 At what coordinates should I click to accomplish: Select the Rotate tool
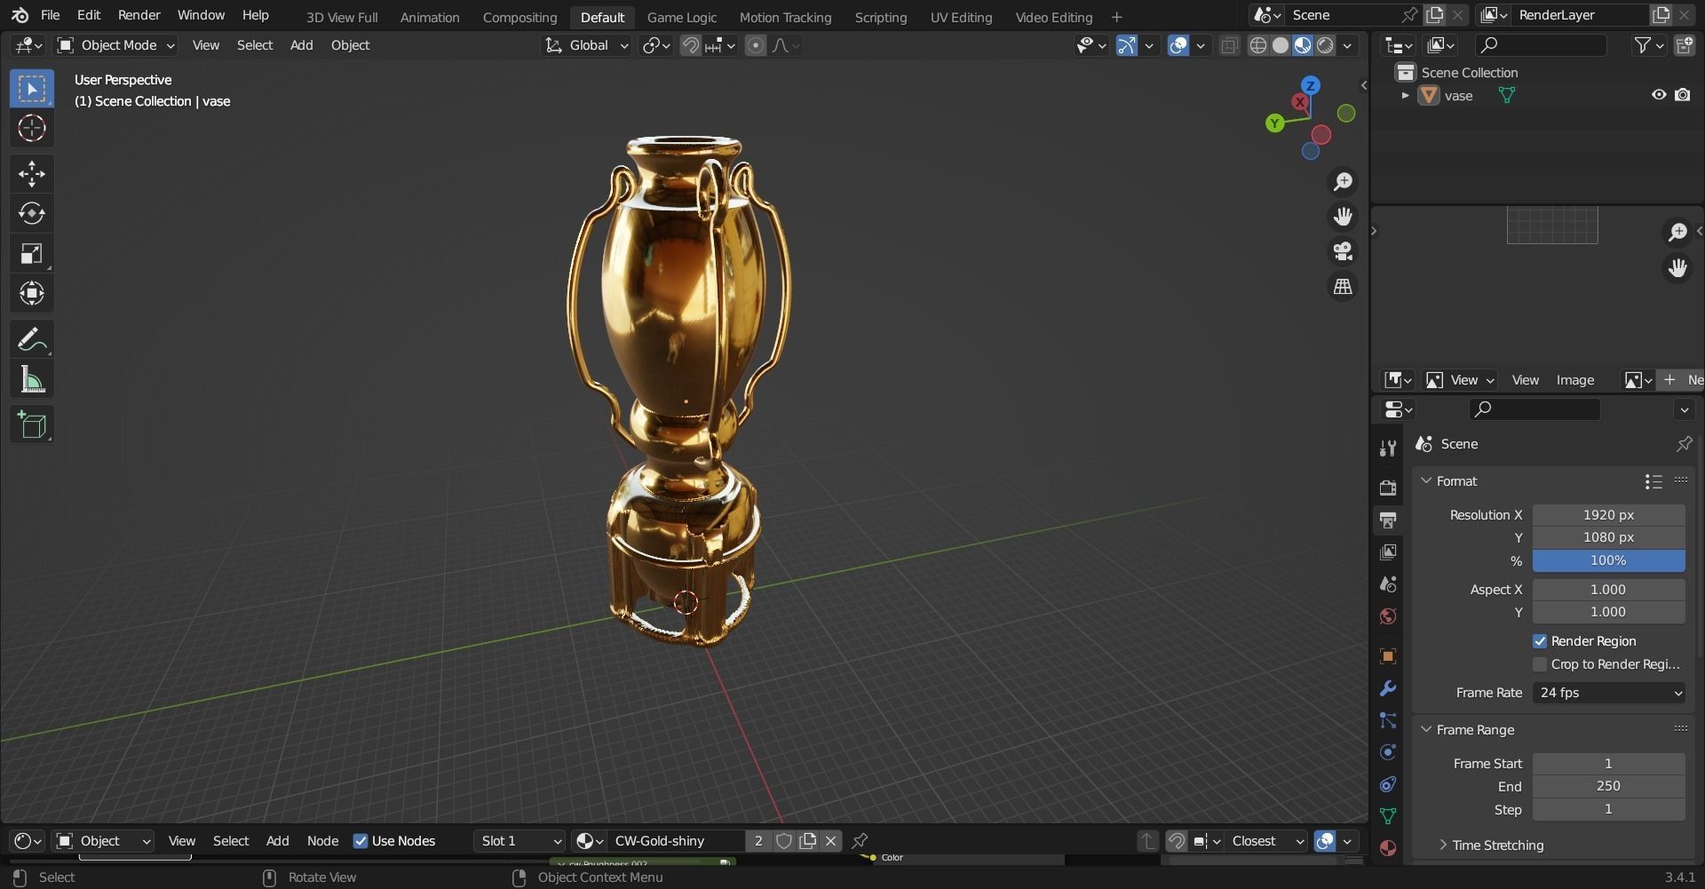pyautogui.click(x=32, y=213)
